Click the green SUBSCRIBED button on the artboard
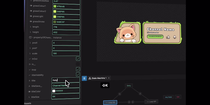This screenshot has height=105, width=210. point(155,36)
